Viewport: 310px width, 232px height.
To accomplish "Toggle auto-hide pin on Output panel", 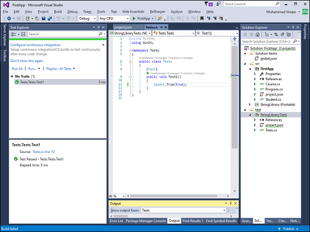I will pos(229,204).
